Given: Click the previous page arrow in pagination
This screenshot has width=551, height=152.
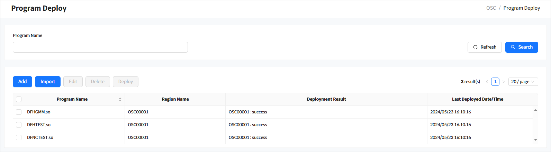Looking at the screenshot, I should [487, 82].
